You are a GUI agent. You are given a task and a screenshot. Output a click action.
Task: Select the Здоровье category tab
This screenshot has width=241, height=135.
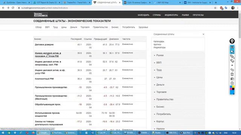pyautogui.click(x=143, y=27)
